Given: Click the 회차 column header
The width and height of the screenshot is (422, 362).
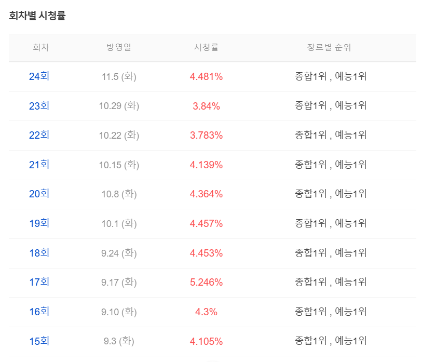Looking at the screenshot, I should [x=39, y=47].
